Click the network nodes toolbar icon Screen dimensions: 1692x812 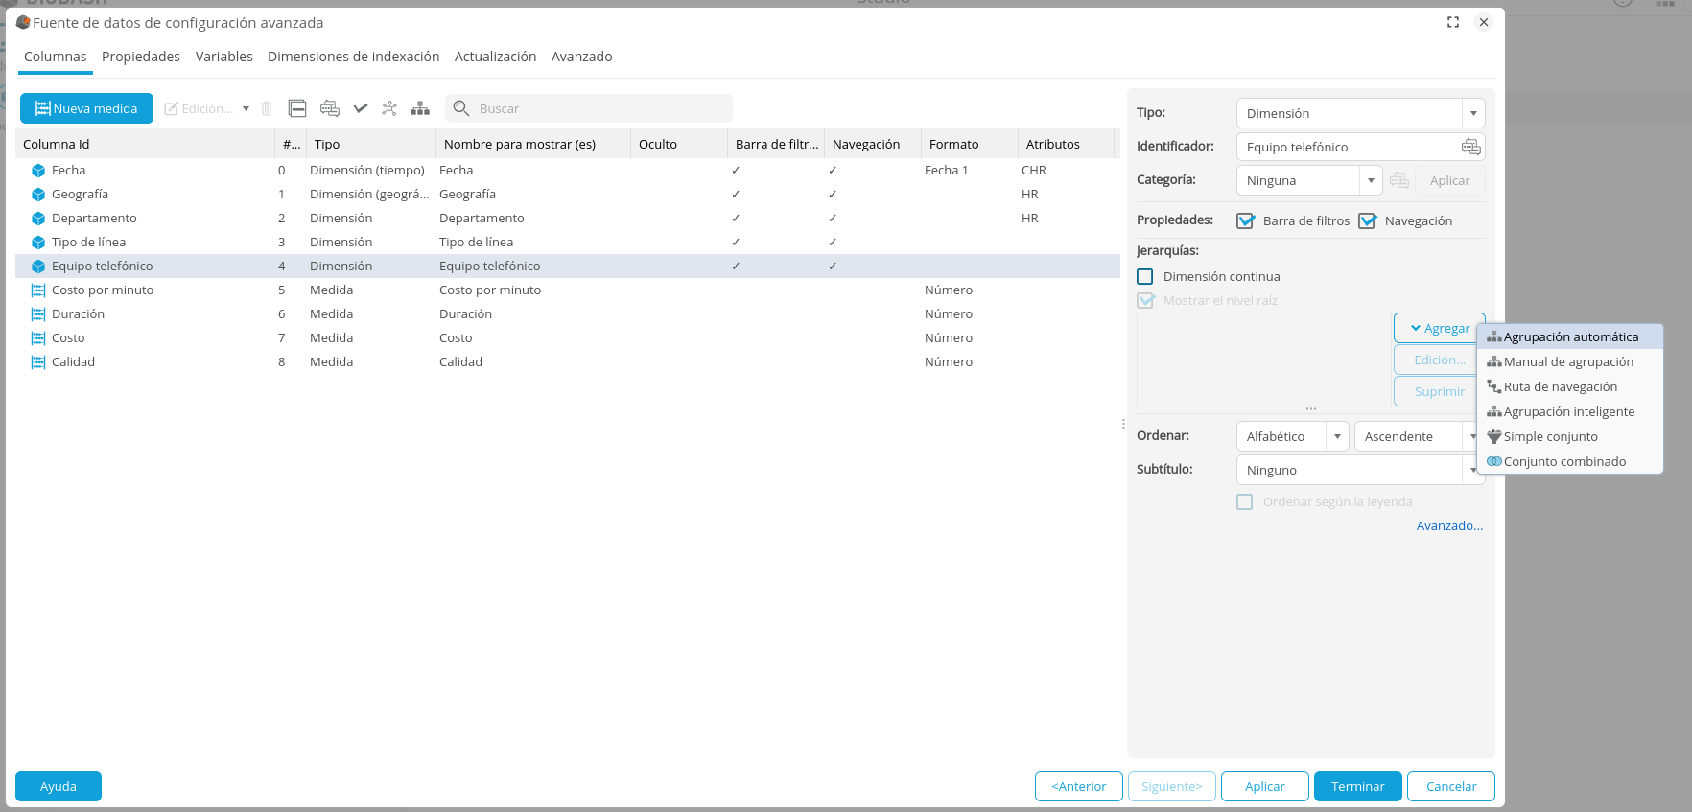pos(389,108)
